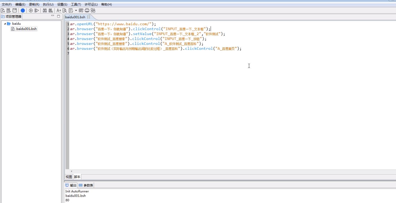
Task: Click the step-run icon beside the play icon
Action: (x=37, y=10)
